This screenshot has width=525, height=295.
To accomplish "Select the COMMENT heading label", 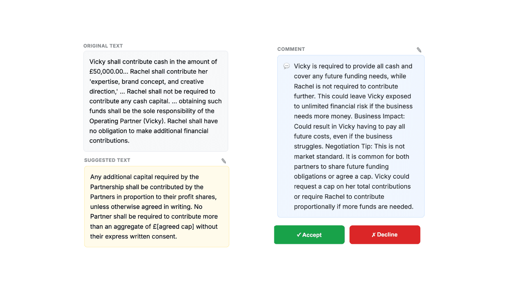I will [x=291, y=49].
